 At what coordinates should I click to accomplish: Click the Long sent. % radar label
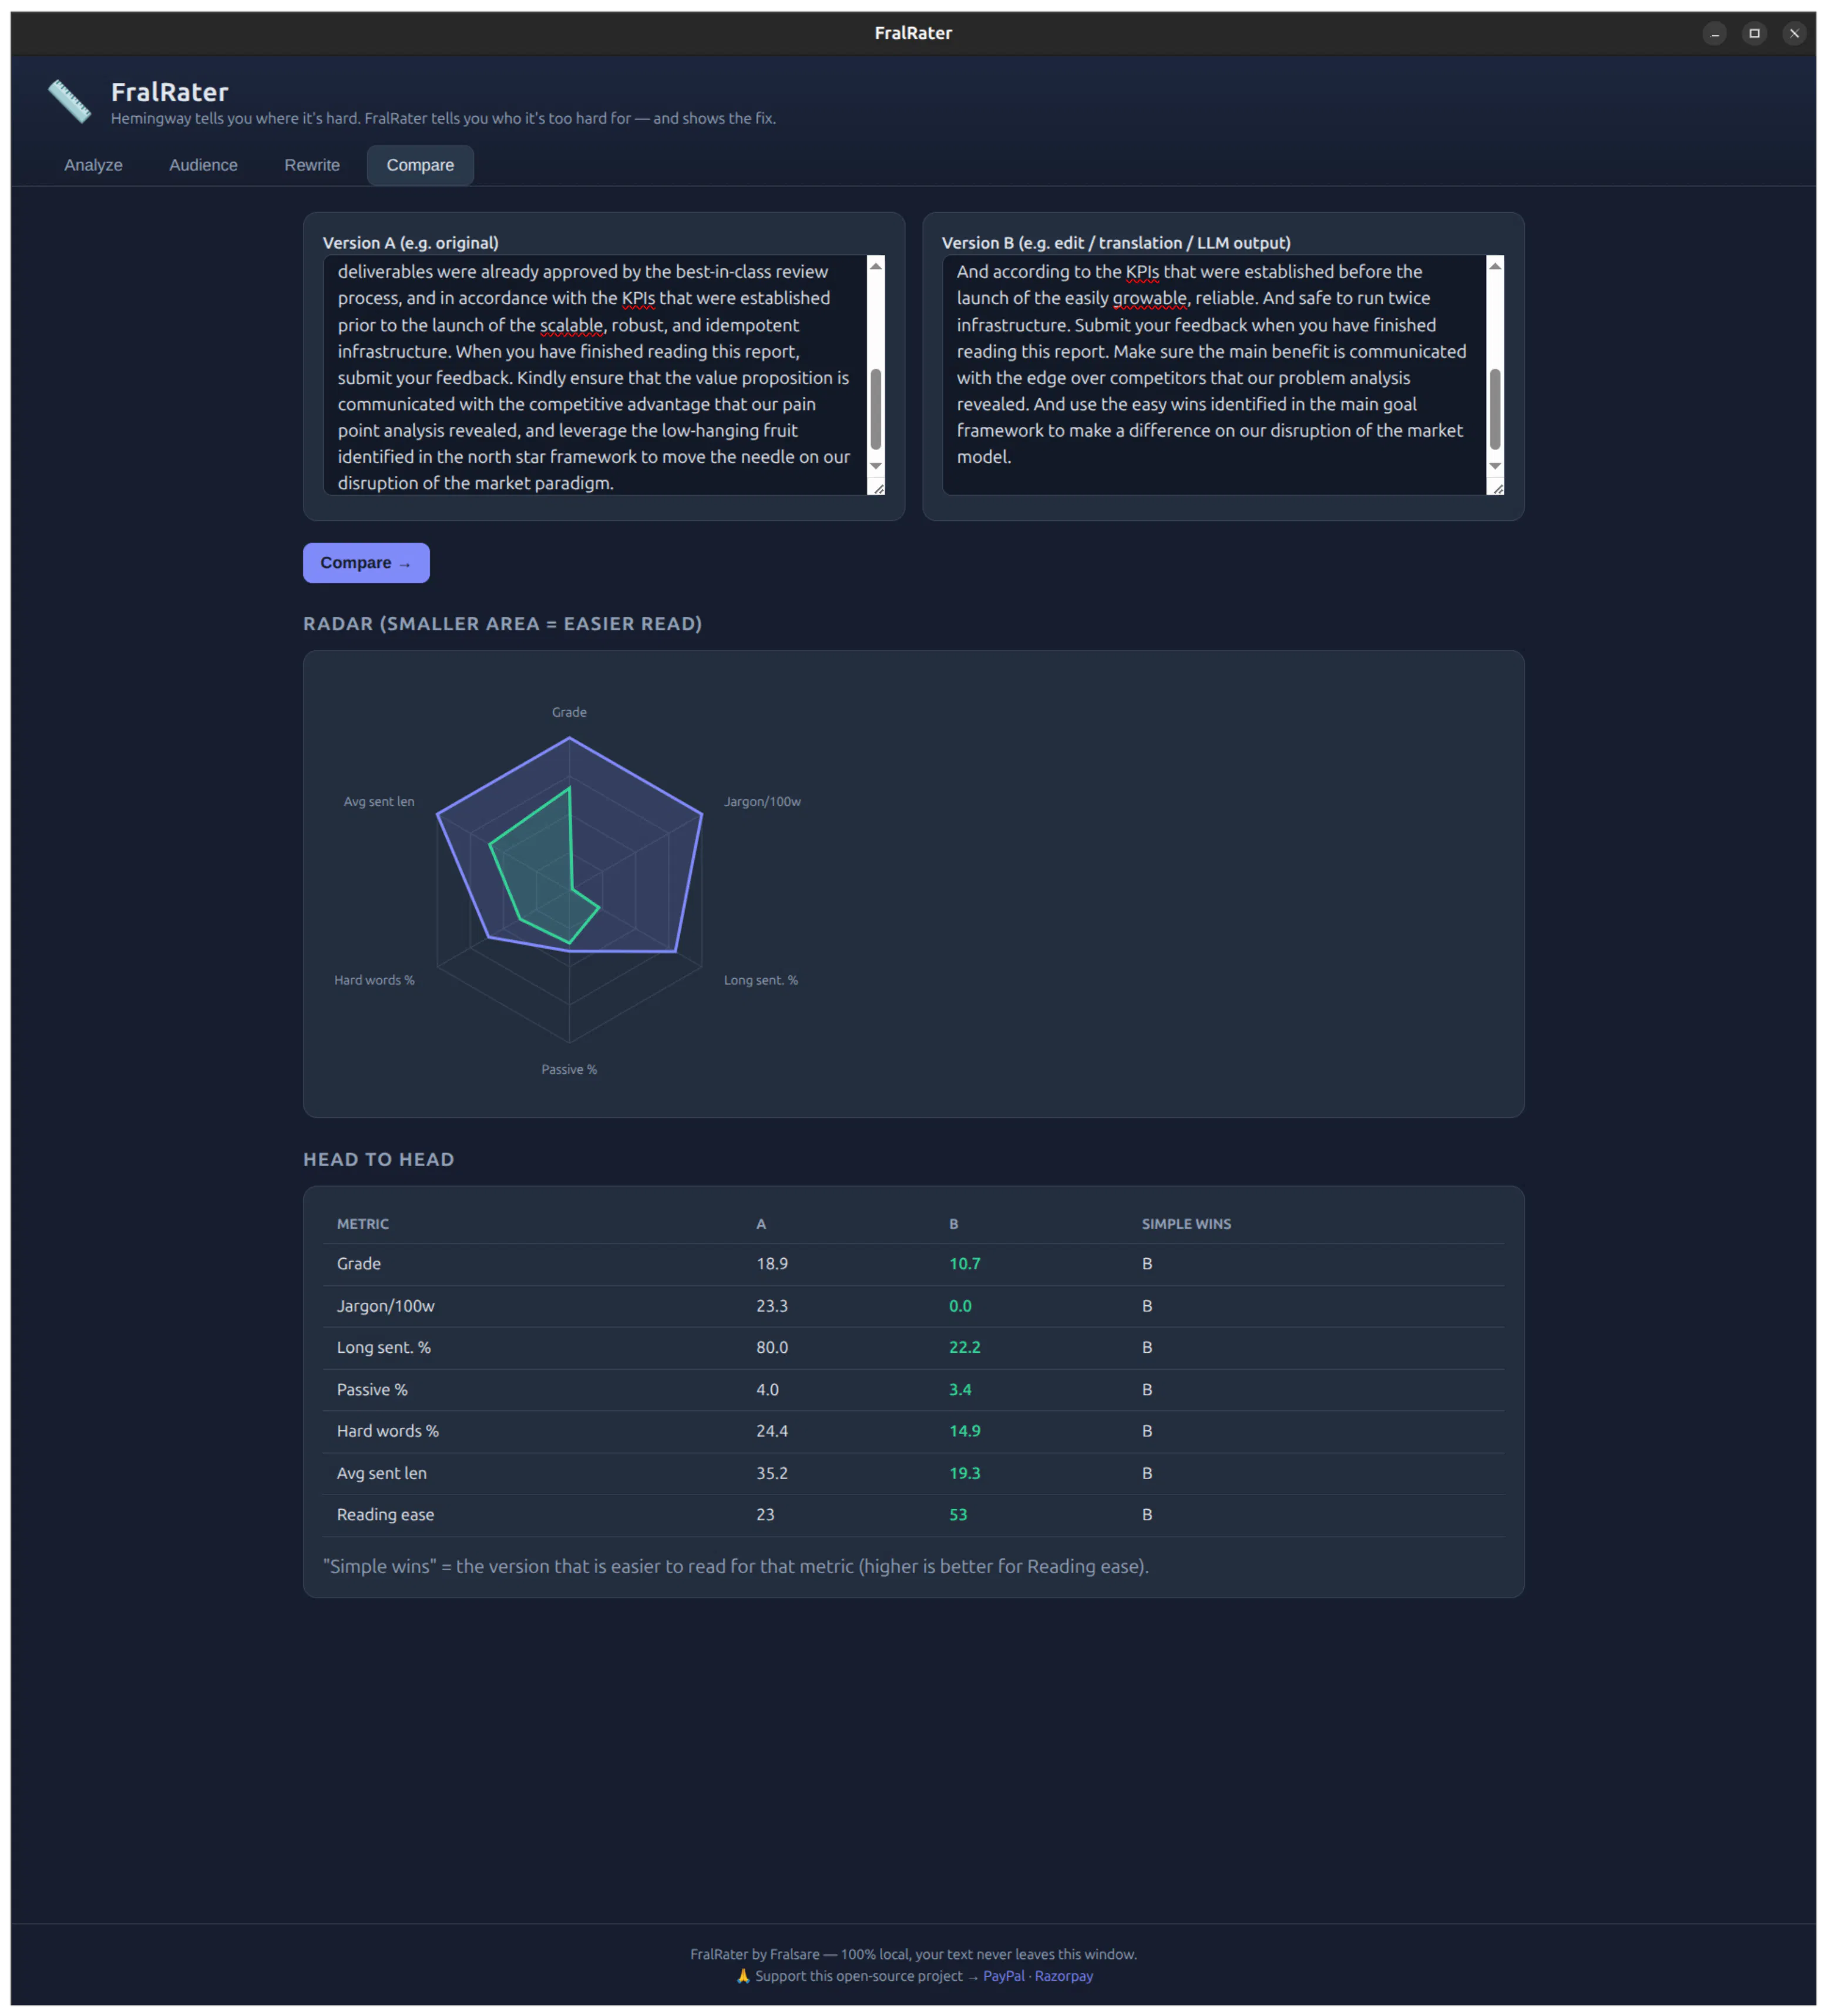tap(760, 980)
